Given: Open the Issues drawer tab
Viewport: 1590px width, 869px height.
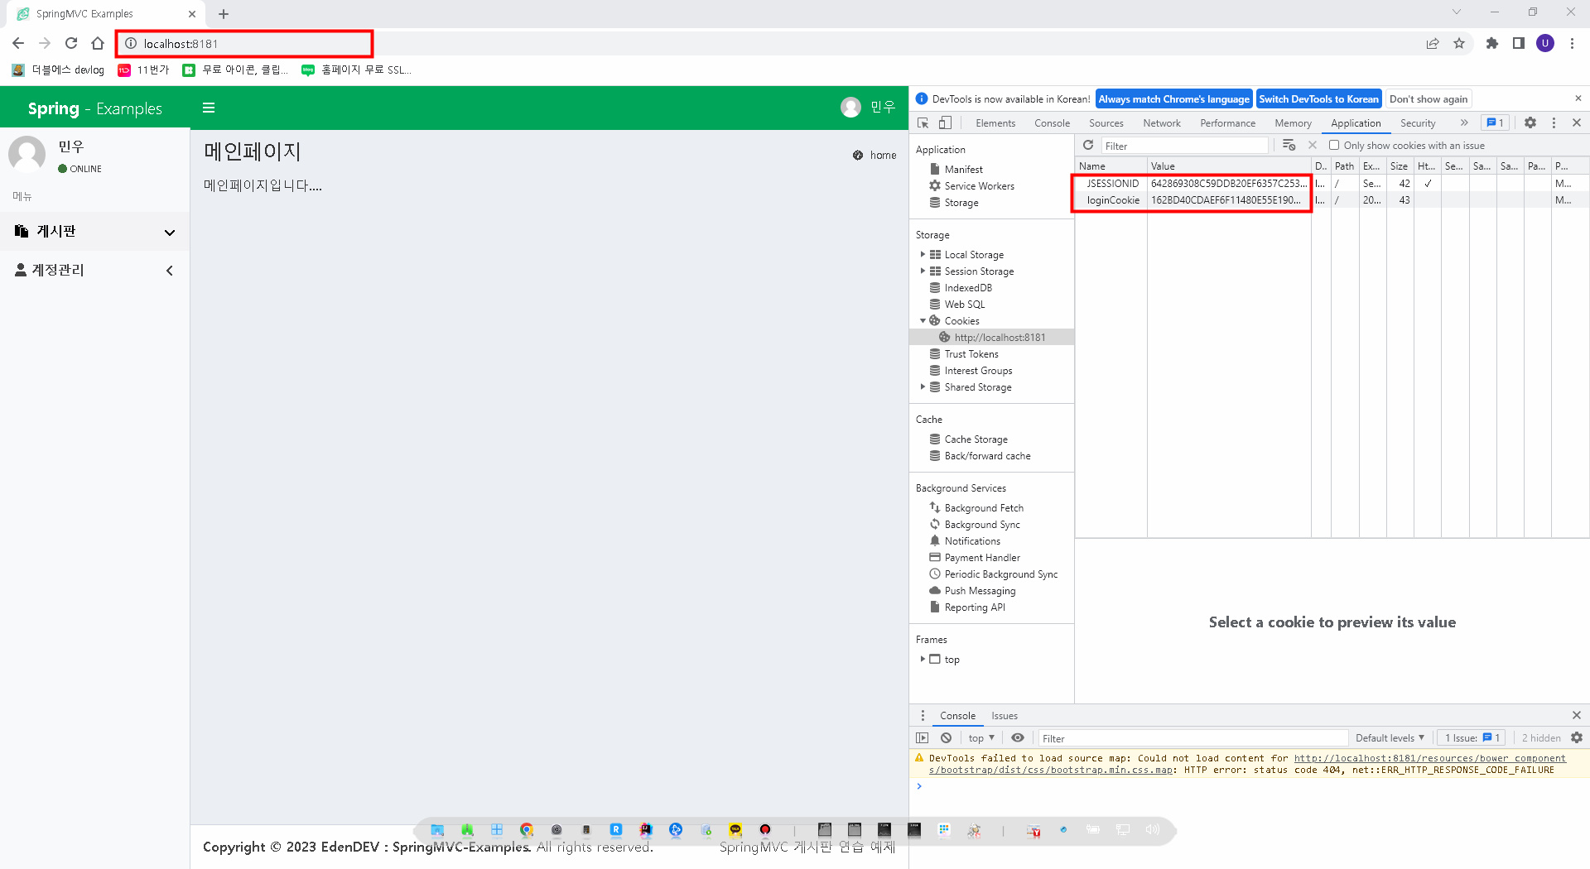Looking at the screenshot, I should [1005, 715].
